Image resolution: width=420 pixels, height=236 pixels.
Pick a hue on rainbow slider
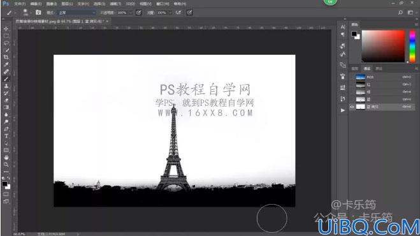tap(412, 46)
